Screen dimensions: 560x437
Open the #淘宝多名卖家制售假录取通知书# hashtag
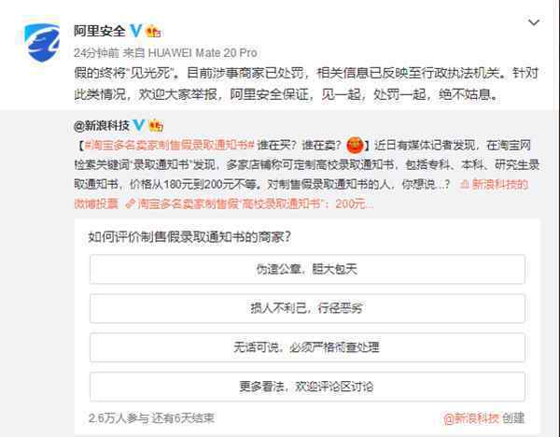(x=169, y=145)
